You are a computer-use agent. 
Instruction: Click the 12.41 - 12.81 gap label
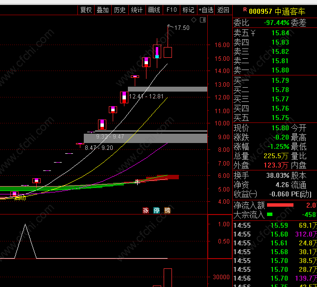pos(146,96)
